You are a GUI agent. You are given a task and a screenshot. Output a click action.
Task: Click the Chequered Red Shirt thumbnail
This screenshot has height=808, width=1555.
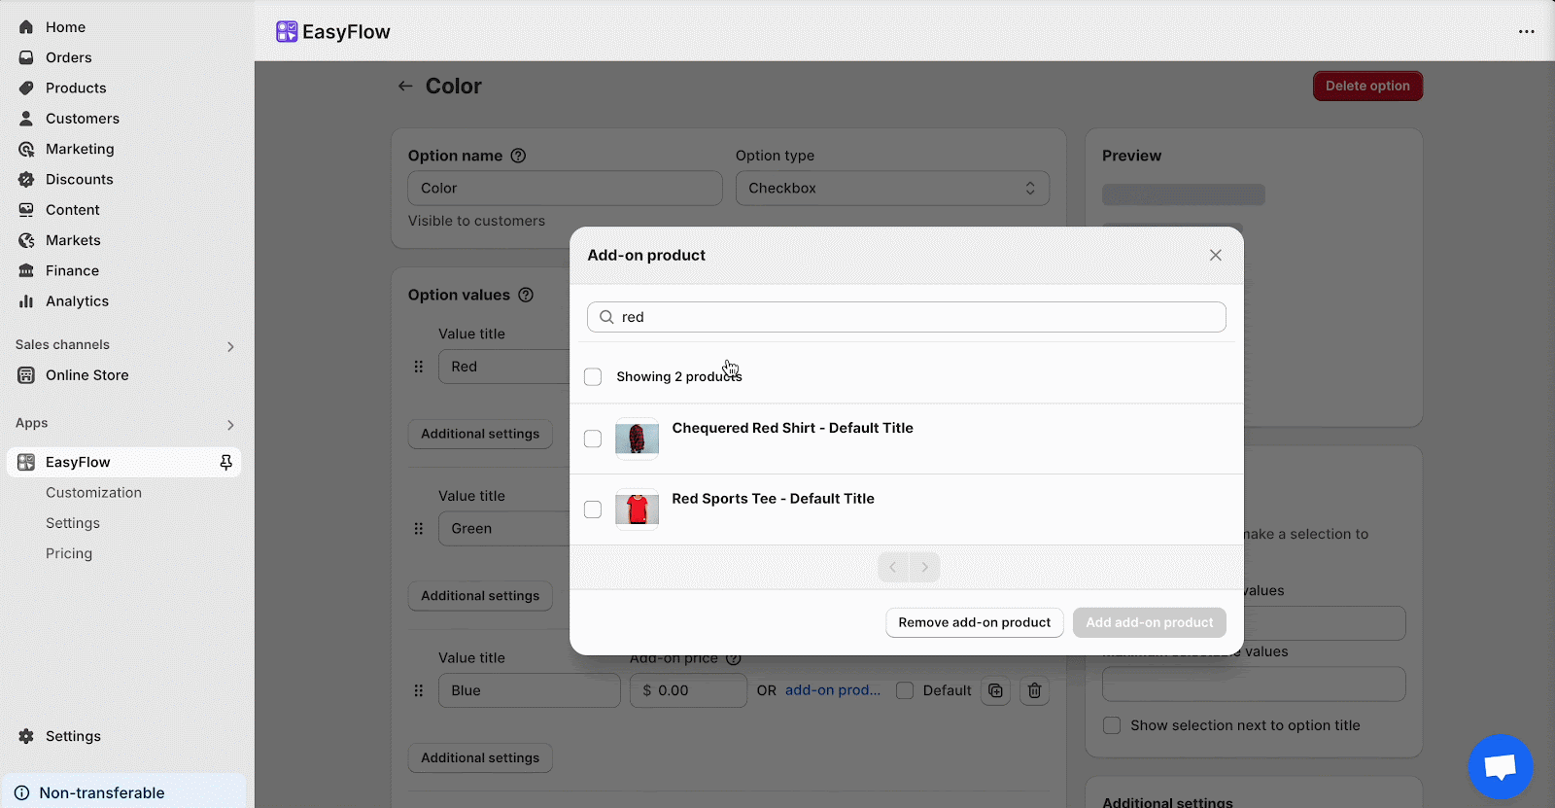pyautogui.click(x=638, y=439)
